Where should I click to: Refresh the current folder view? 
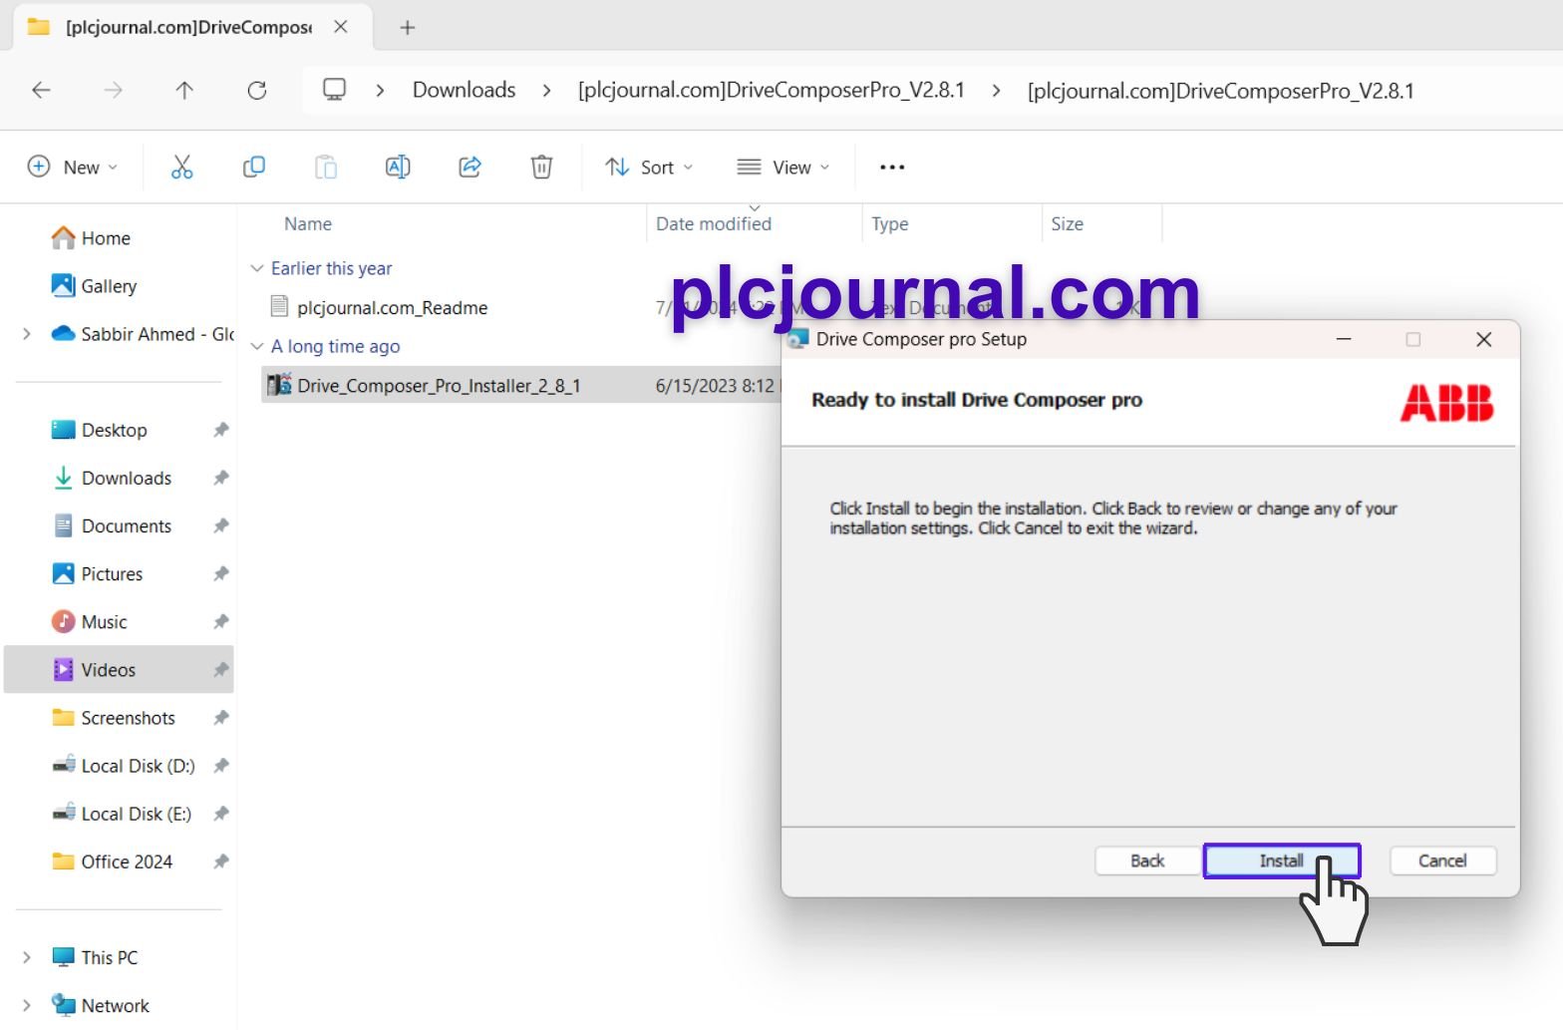(x=257, y=91)
